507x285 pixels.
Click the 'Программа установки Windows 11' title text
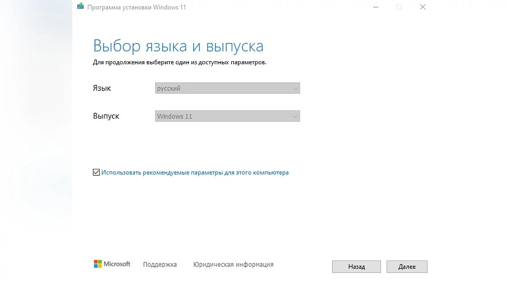[136, 8]
